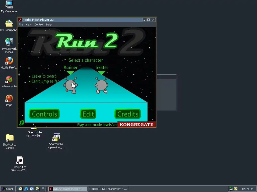Switch to Adobe Flash Player taskbar button
This screenshot has height=192, width=257.
coord(68,189)
